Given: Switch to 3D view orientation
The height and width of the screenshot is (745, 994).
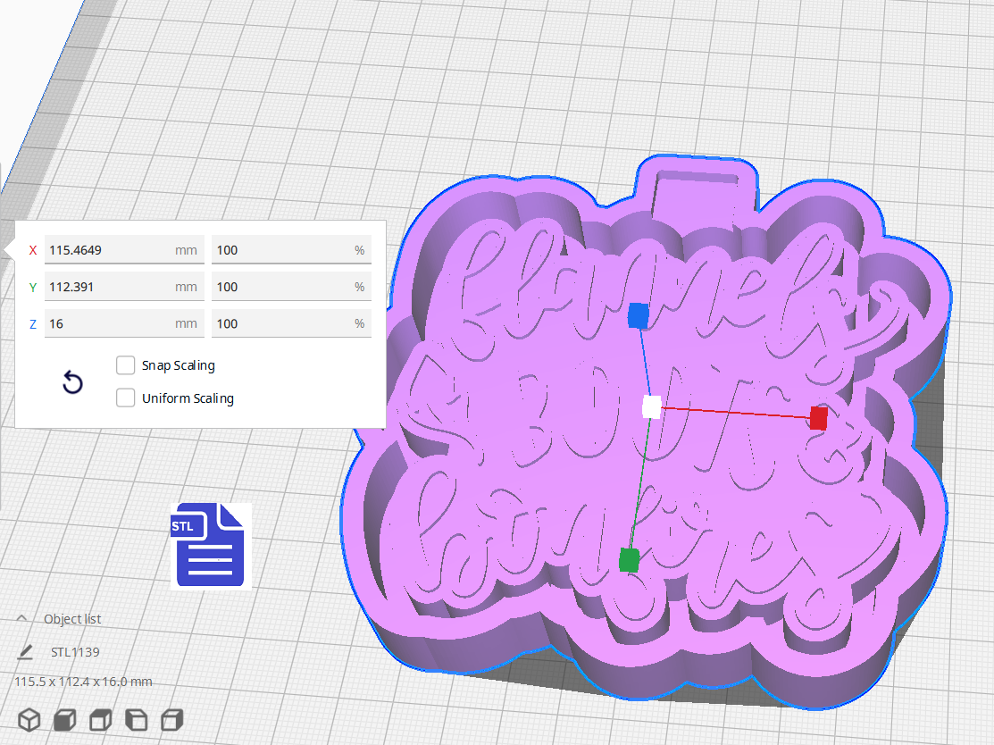Looking at the screenshot, I should coord(29,719).
